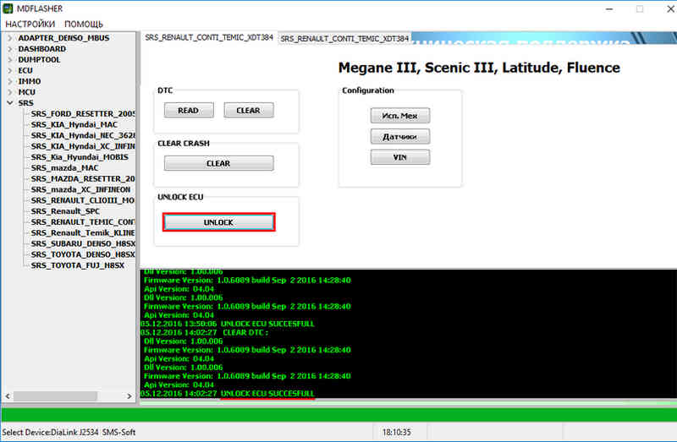The height and width of the screenshot is (442, 677).
Task: Click the green progress bar
Action: tap(338, 414)
